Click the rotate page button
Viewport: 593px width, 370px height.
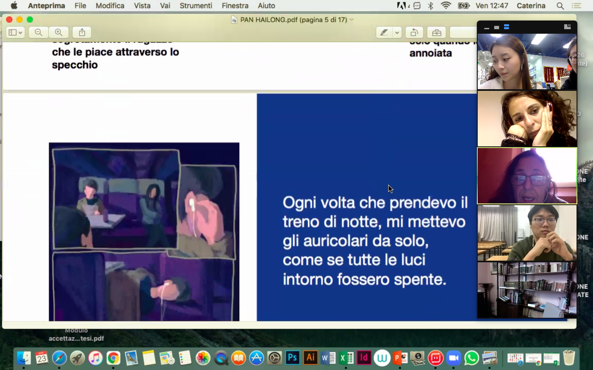coord(414,32)
